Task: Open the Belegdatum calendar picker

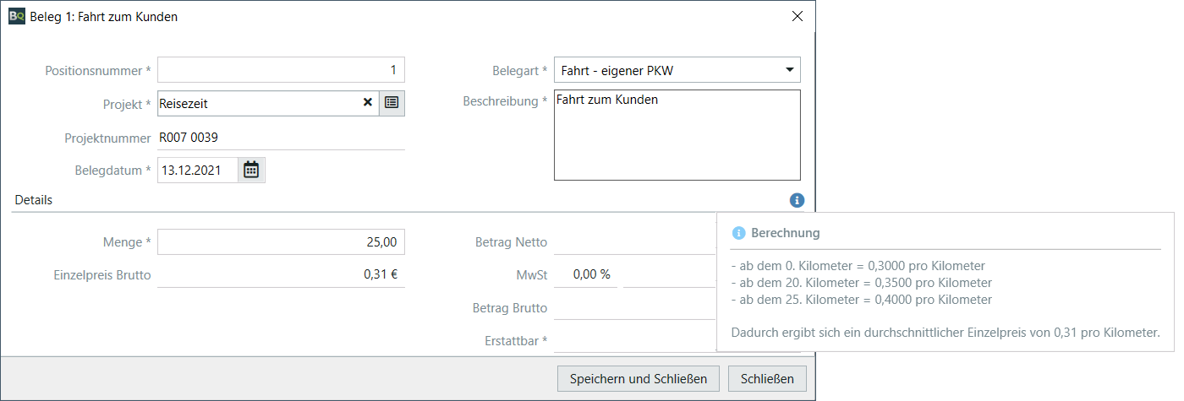Action: click(251, 170)
